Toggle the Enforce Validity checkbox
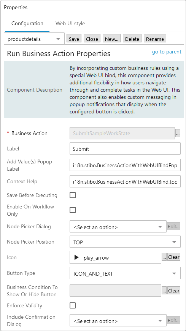Screen dimensions: 186x331 click(73, 305)
